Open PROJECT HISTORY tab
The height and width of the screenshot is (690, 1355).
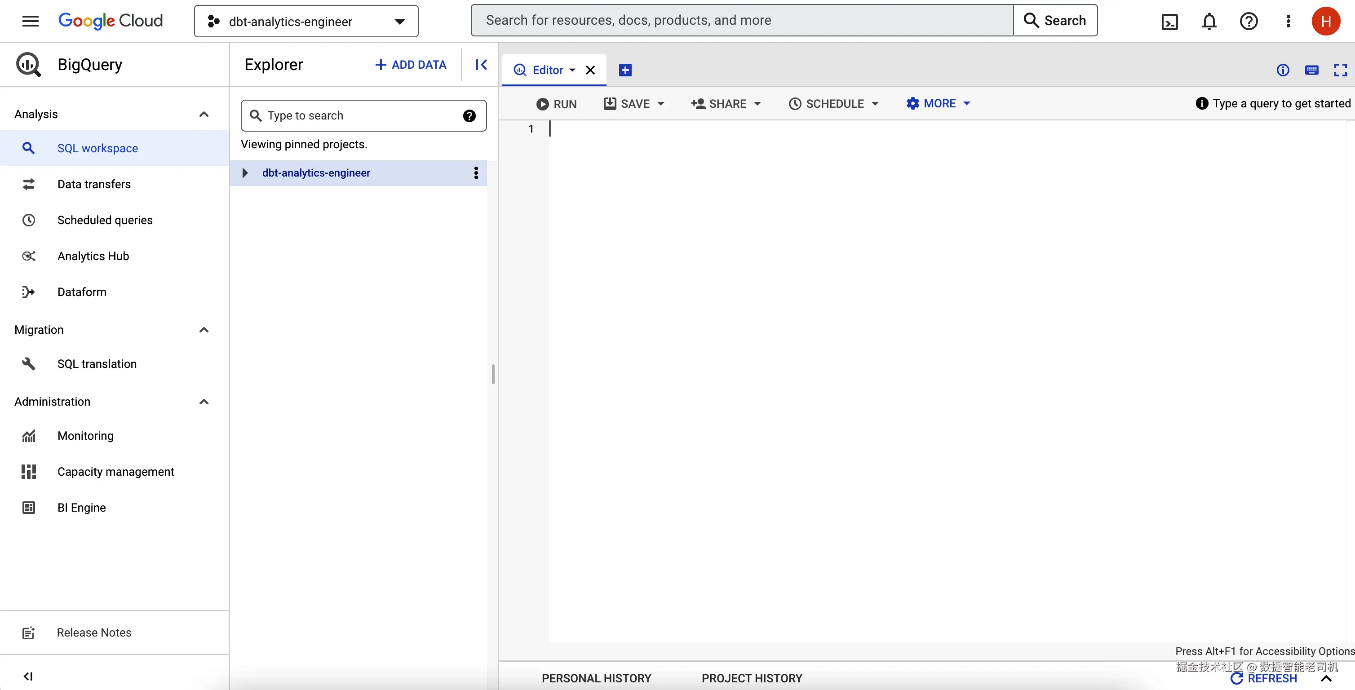tap(752, 678)
